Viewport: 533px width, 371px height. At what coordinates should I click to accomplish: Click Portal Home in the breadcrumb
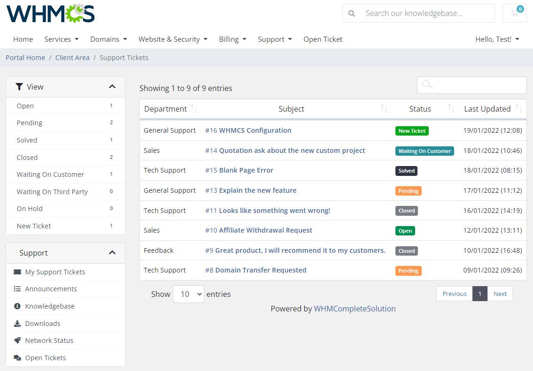coord(25,57)
